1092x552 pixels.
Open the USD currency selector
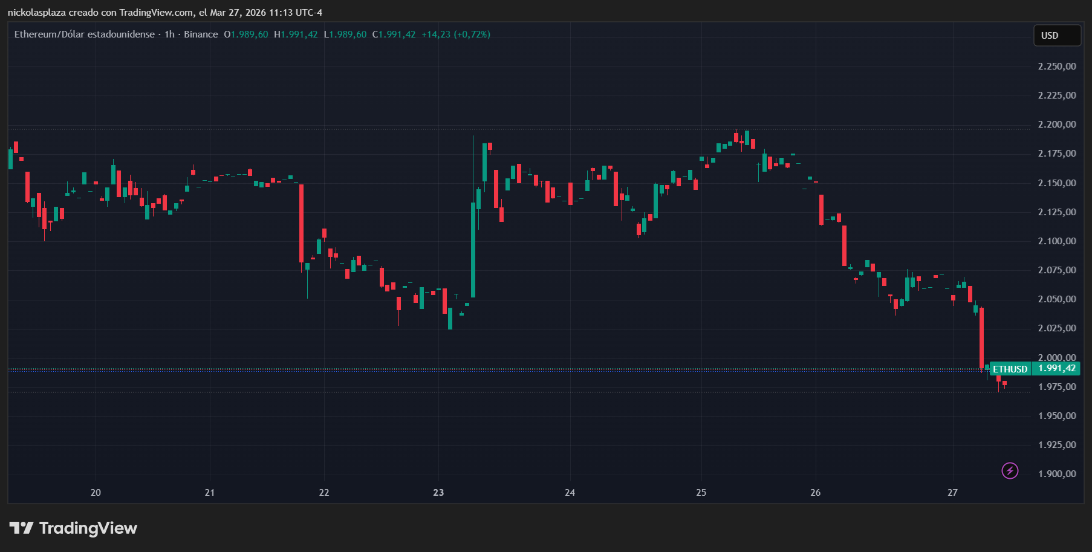coord(1056,36)
